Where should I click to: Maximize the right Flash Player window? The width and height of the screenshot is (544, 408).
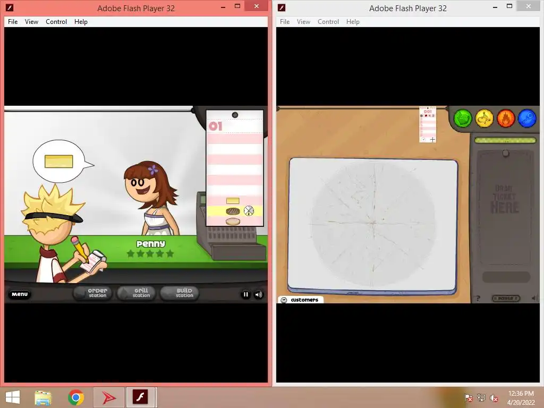(509, 6)
